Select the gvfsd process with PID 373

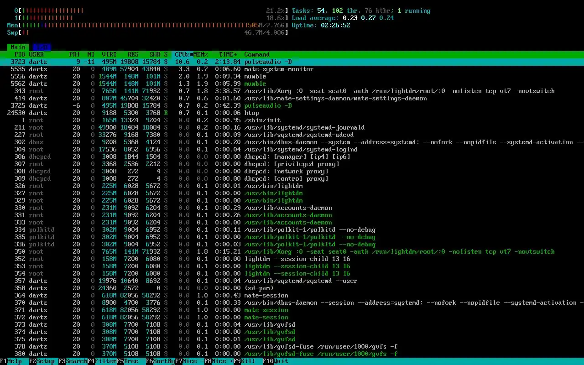tap(292, 324)
